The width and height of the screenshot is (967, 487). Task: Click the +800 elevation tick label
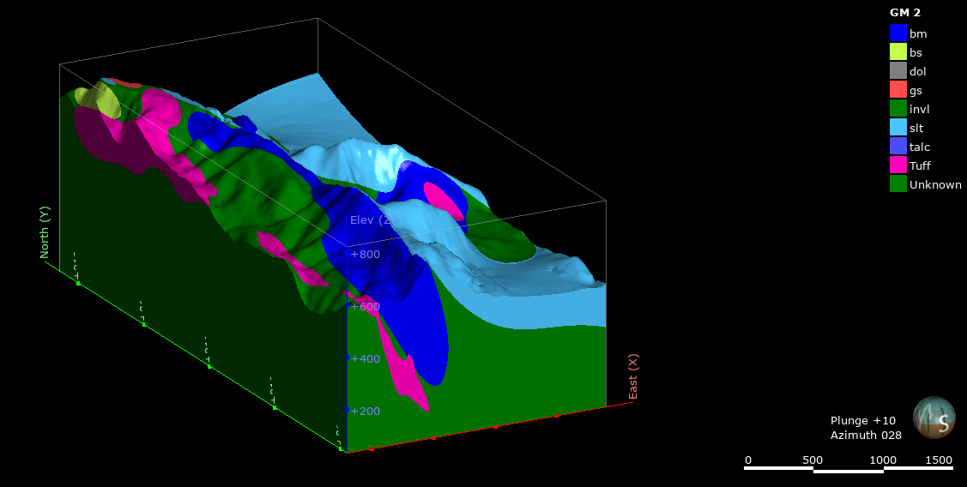pos(365,255)
